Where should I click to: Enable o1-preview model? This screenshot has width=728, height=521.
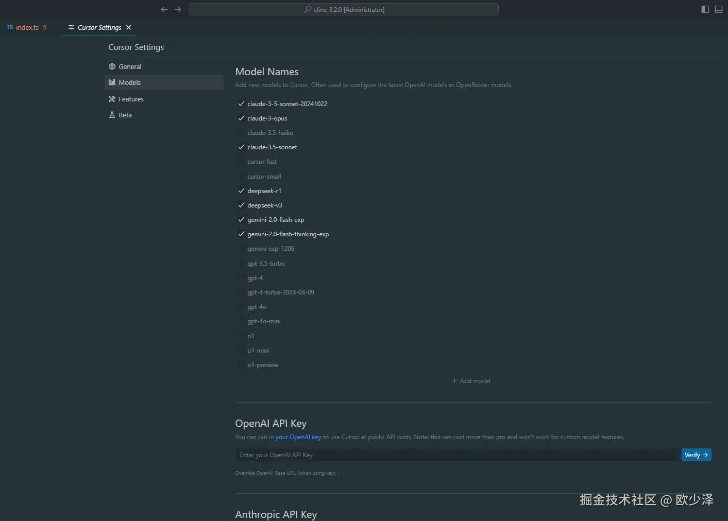pos(241,364)
